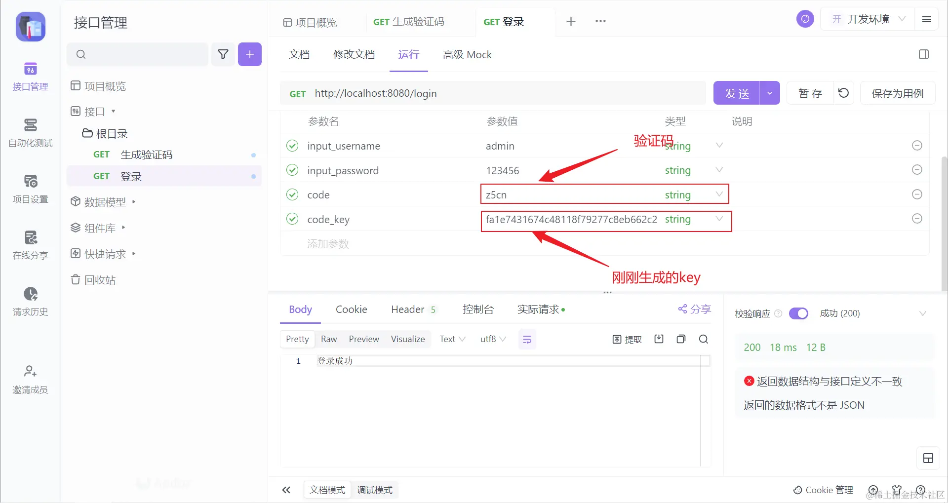Search within the response body

(704, 339)
